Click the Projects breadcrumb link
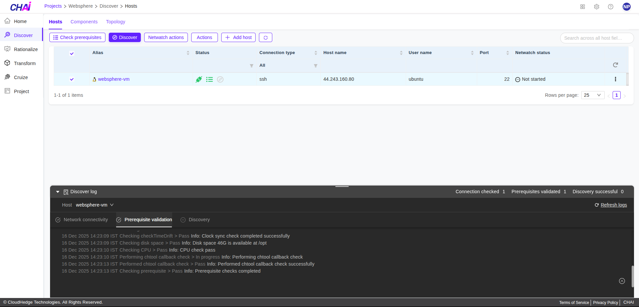 (x=53, y=6)
